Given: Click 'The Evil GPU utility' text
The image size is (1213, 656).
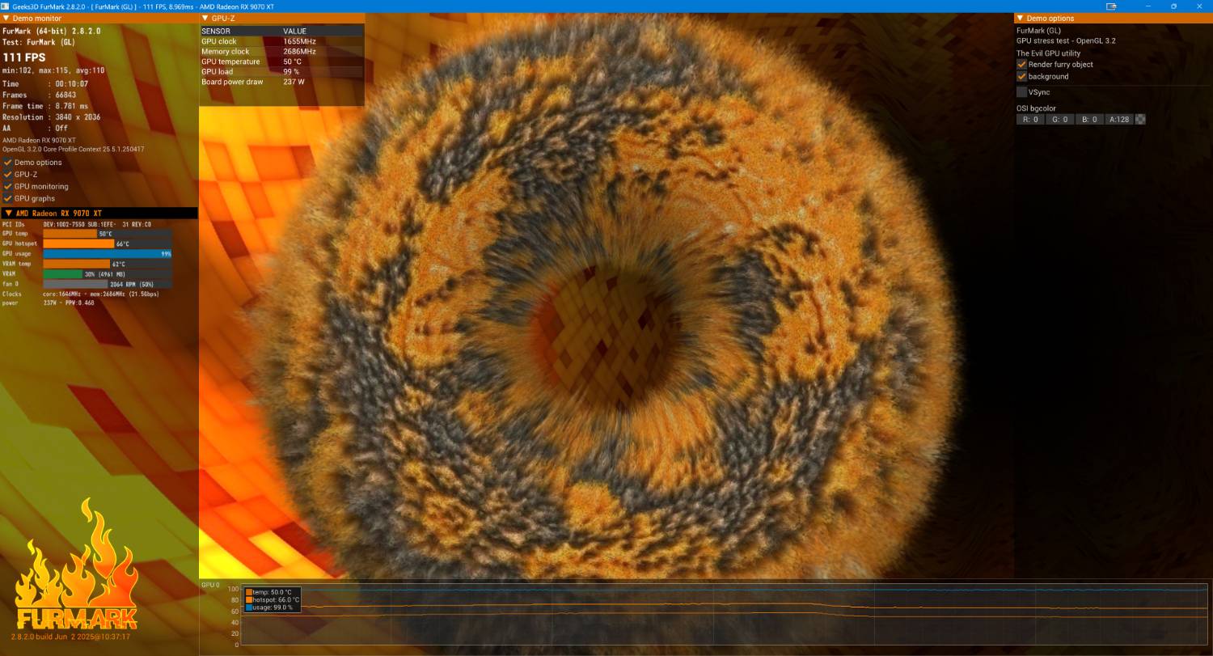Looking at the screenshot, I should 1048,53.
